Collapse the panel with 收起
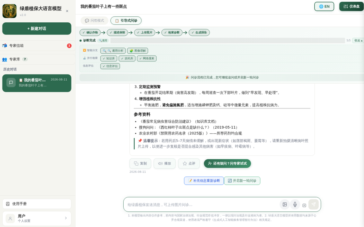The image size is (364, 227). click(x=358, y=40)
